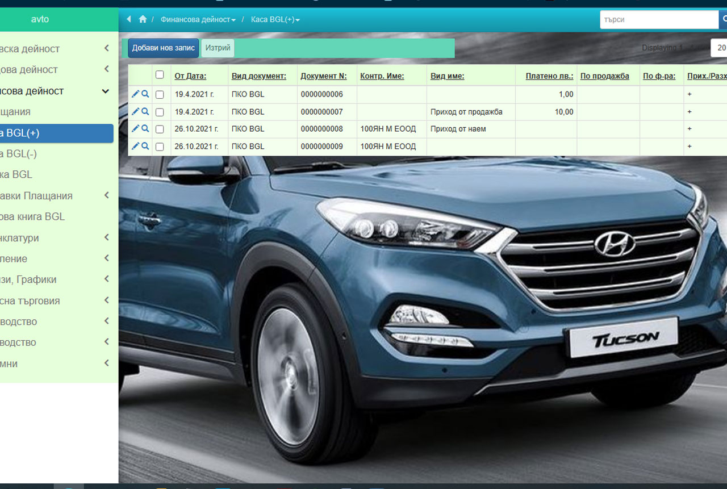Check the row for document 0000000007
This screenshot has height=489, width=727.
[160, 112]
